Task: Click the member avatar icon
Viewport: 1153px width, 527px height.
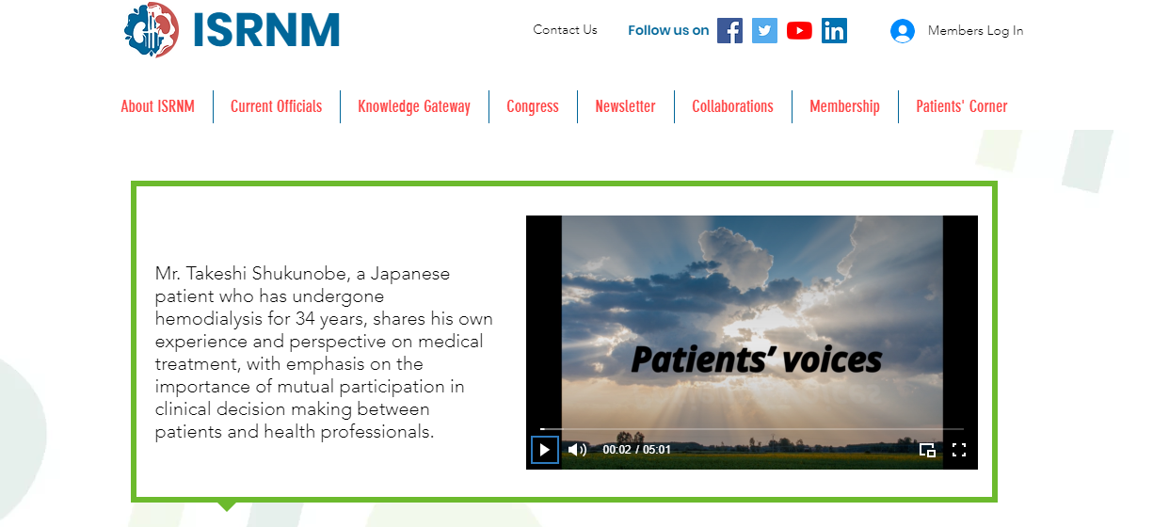Action: pos(903,31)
